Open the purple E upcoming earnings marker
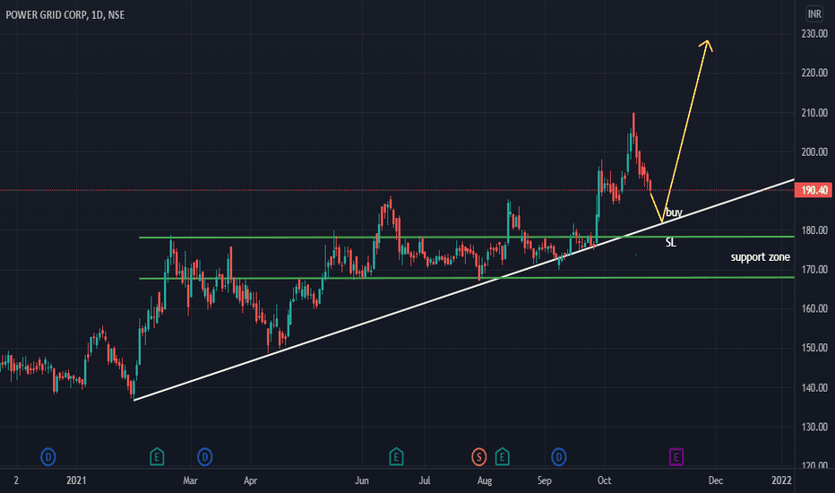The height and width of the screenshot is (493, 835). (x=676, y=457)
